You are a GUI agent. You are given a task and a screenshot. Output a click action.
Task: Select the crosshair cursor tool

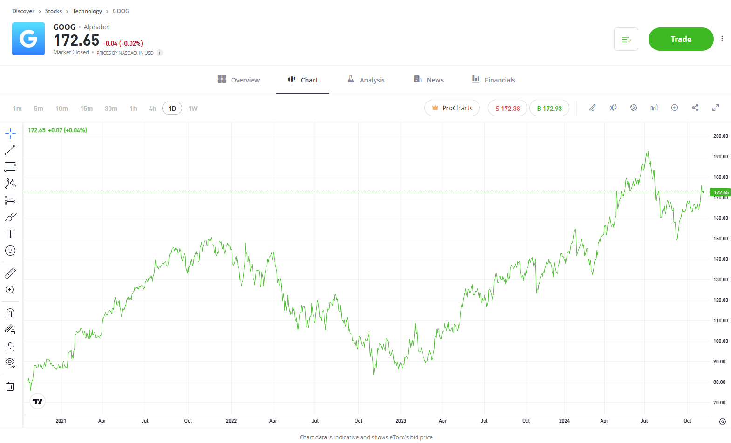pyautogui.click(x=10, y=134)
